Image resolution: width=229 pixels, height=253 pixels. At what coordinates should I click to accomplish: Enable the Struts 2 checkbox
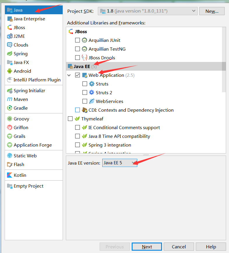tap(85, 92)
